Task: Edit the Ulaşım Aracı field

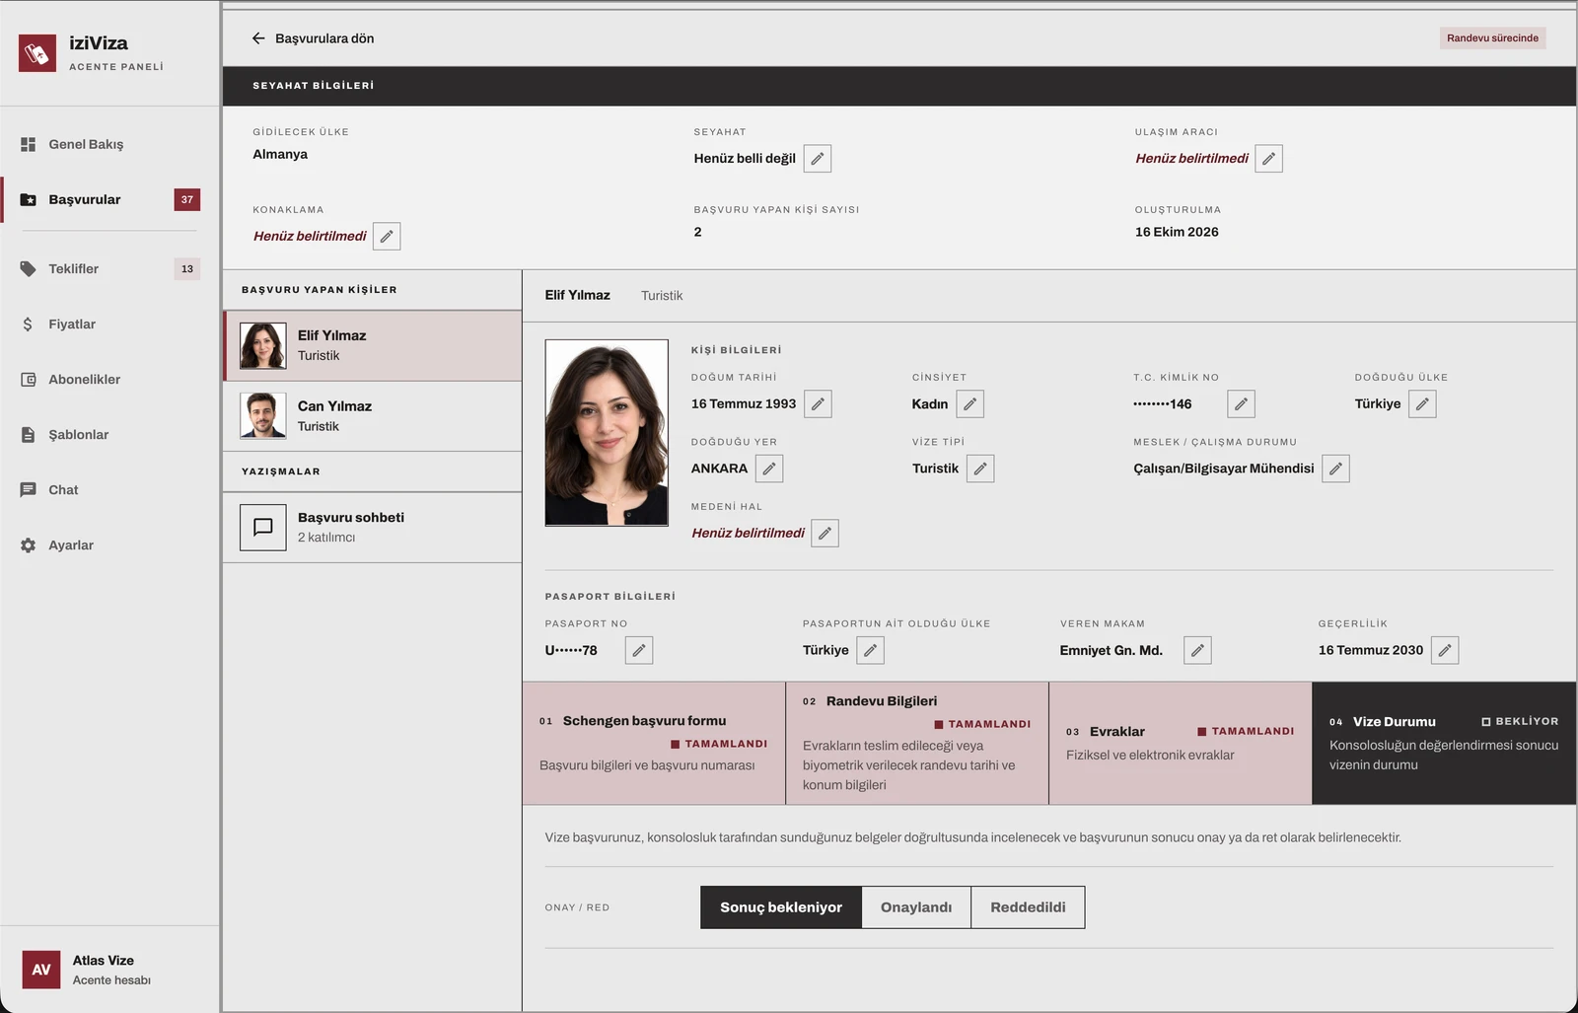Action: click(1269, 159)
